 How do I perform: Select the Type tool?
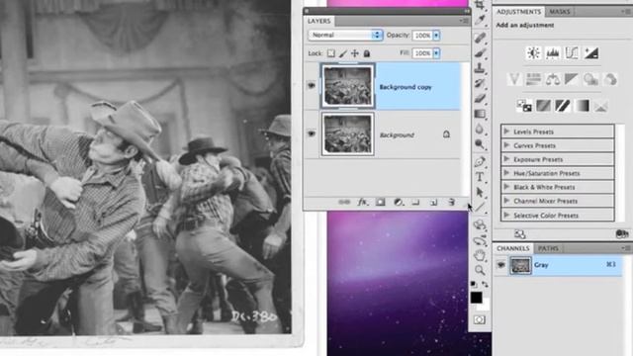480,177
